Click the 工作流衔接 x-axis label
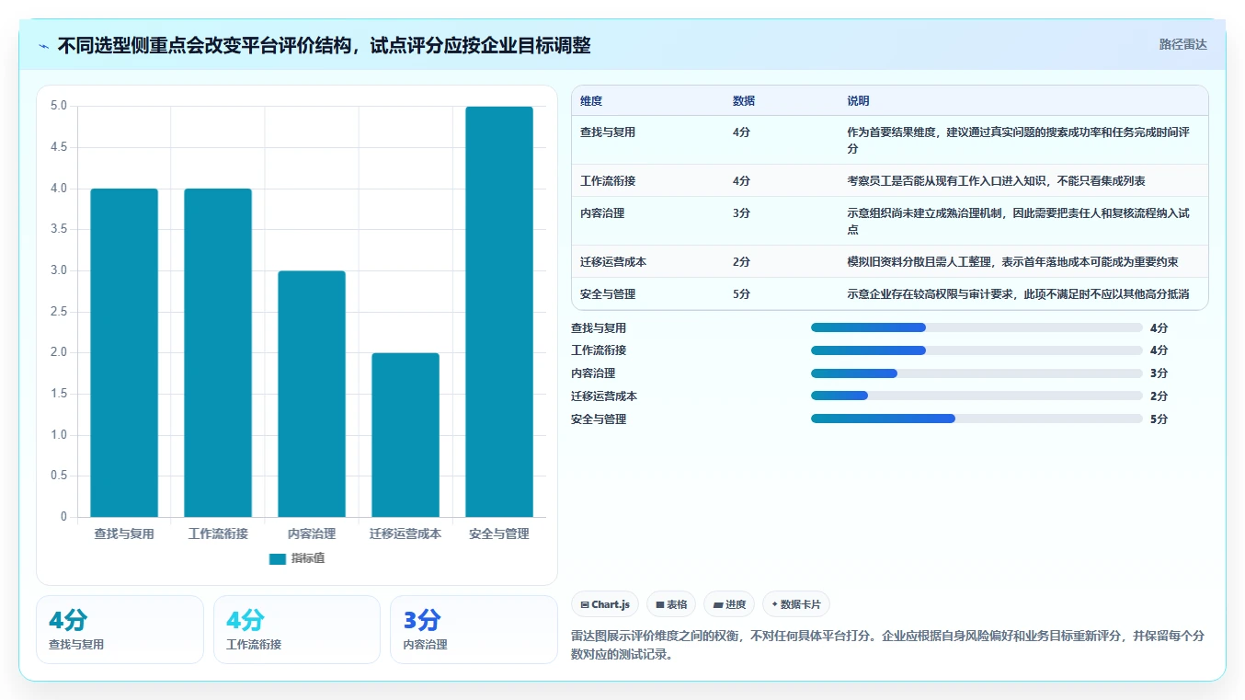1245x700 pixels. [x=218, y=534]
